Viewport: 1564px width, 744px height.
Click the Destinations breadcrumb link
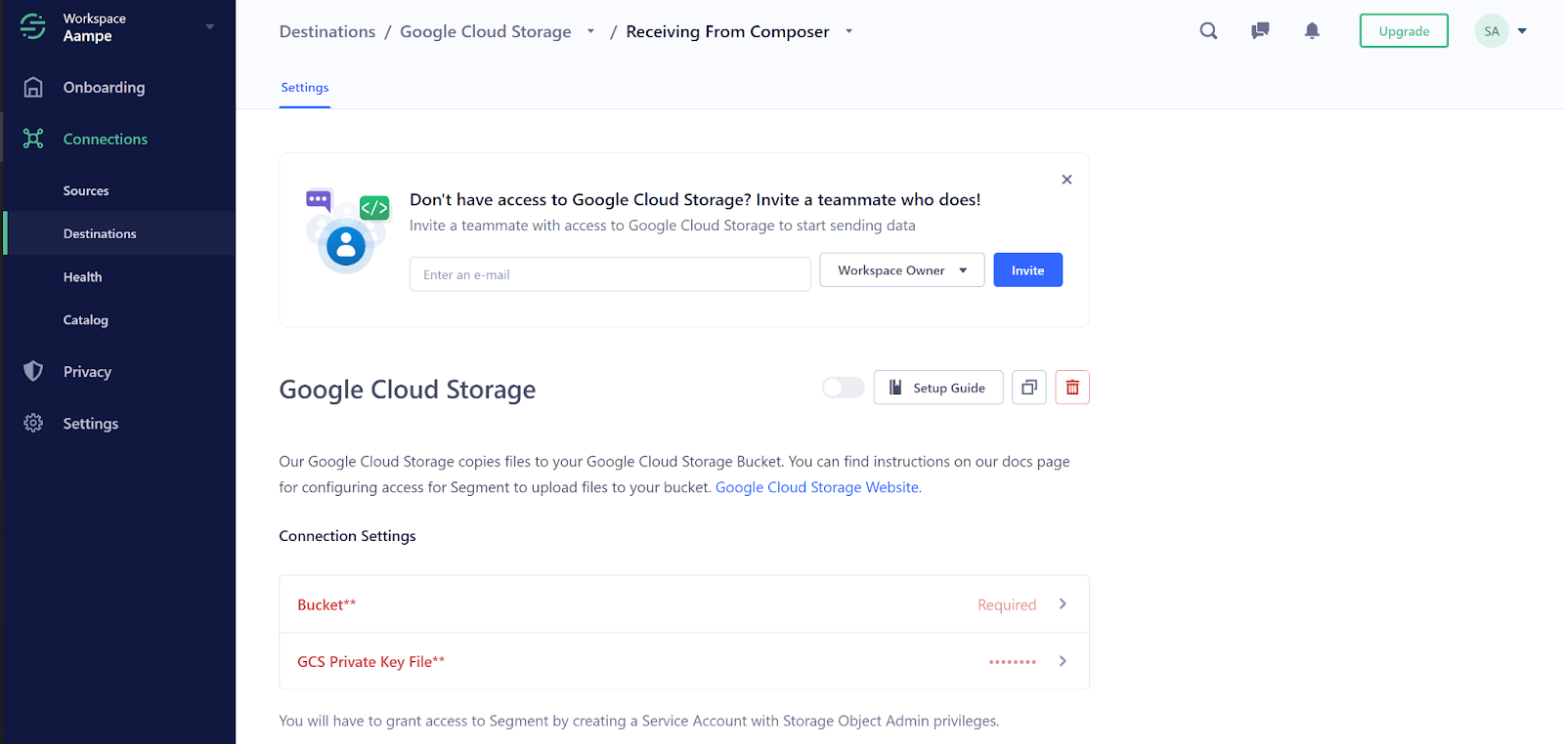(x=327, y=31)
